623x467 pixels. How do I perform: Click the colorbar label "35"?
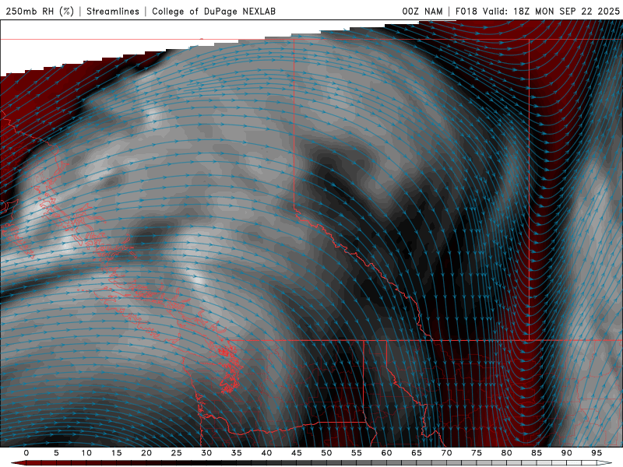(x=237, y=453)
